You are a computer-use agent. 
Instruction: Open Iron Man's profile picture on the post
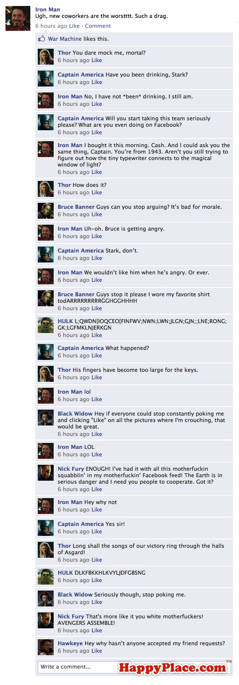pyautogui.click(x=17, y=19)
